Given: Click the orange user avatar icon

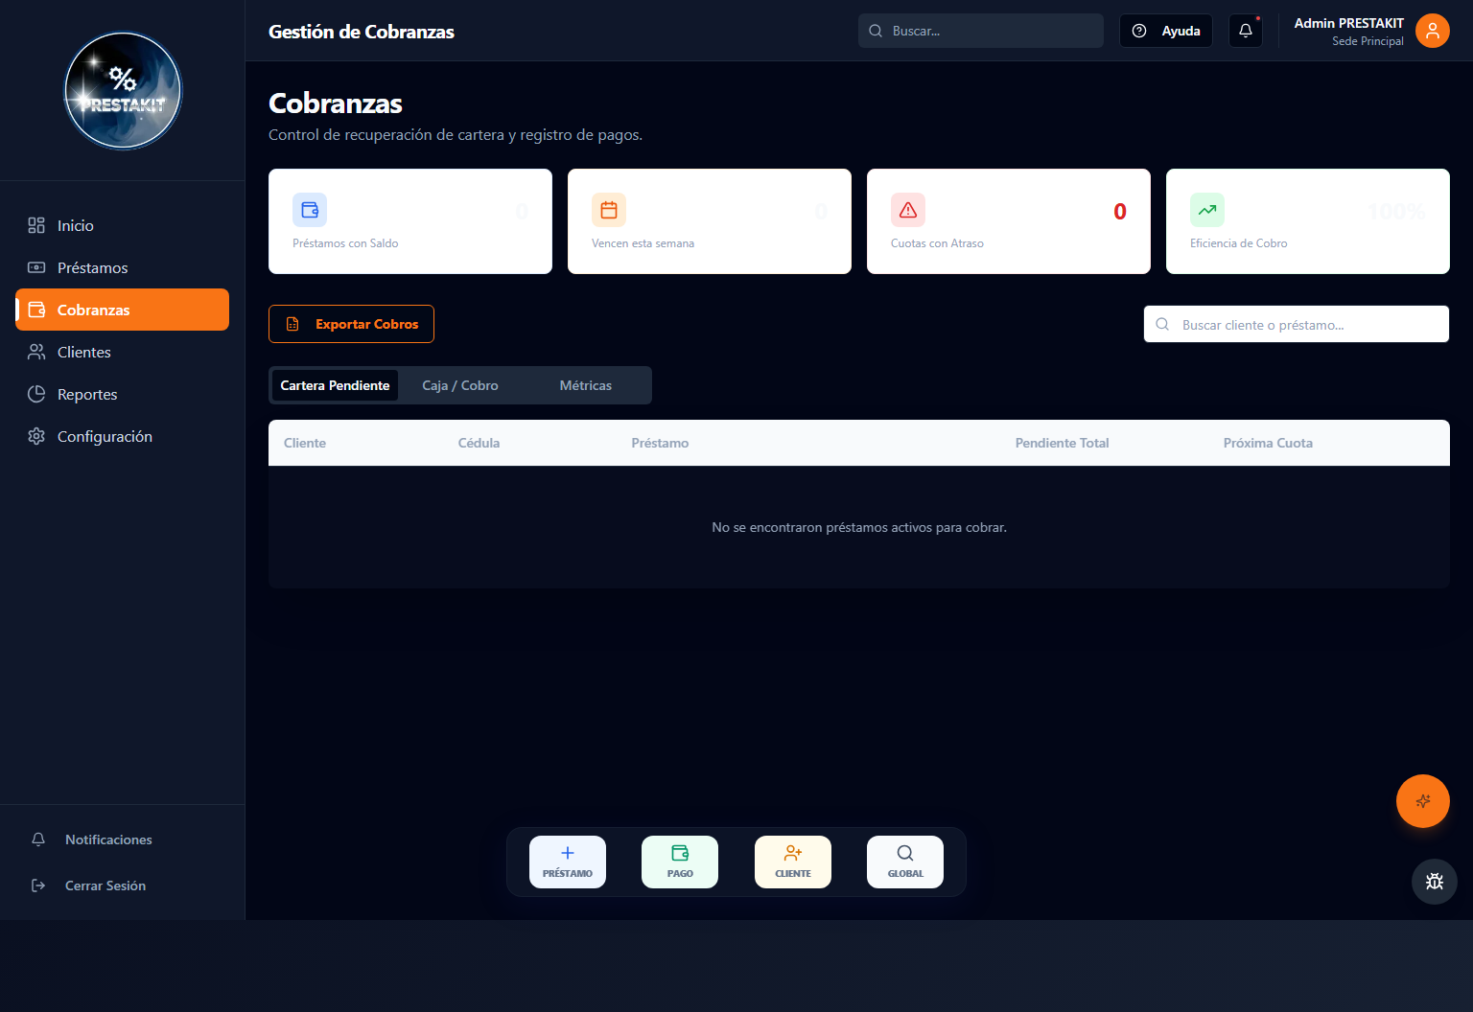Looking at the screenshot, I should (x=1432, y=31).
